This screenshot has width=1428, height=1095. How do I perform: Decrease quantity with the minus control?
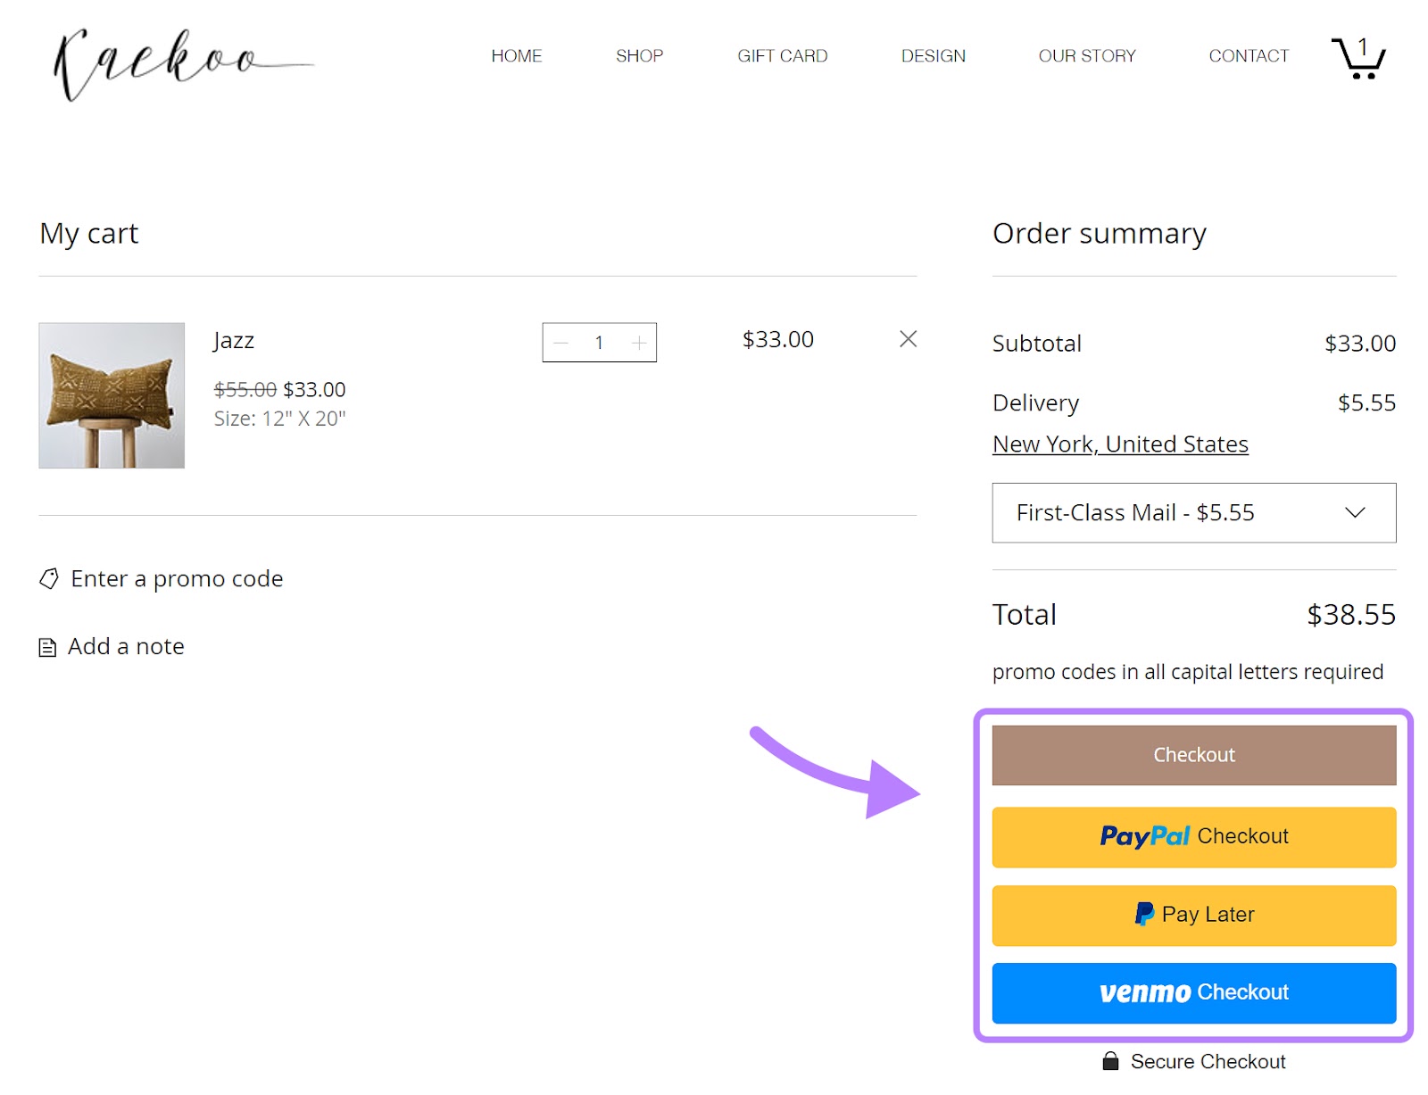click(x=560, y=342)
